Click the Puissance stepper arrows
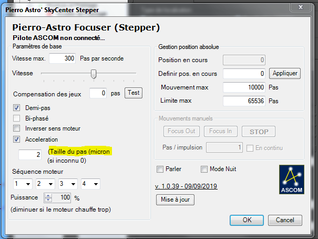 click(x=47, y=198)
